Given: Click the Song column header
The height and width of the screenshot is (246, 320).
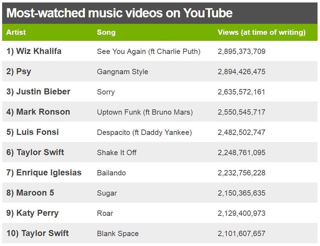Looking at the screenshot, I should (x=106, y=32).
